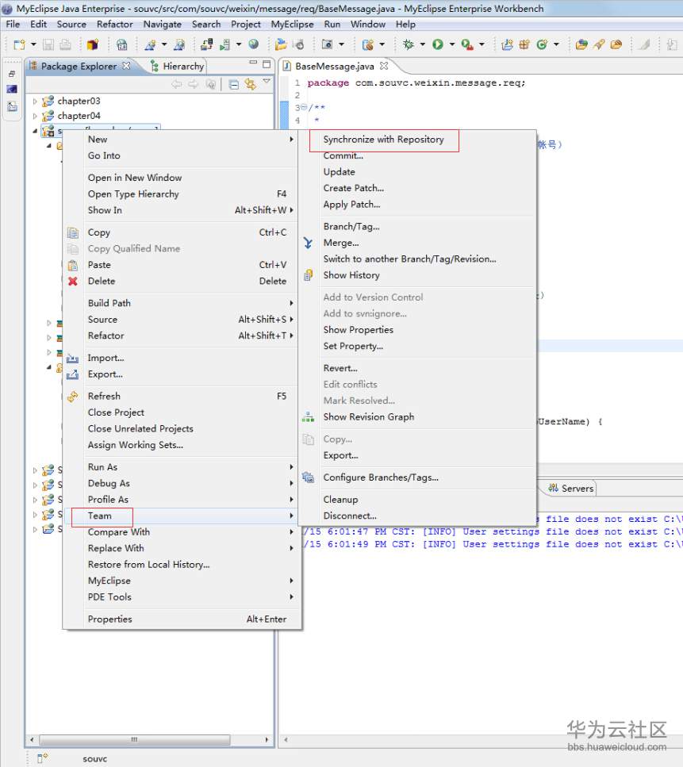Screen dimensions: 683x767
Task: Maximize the Package Explorer panel
Action: click(x=267, y=63)
